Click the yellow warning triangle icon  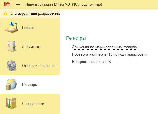5,13
